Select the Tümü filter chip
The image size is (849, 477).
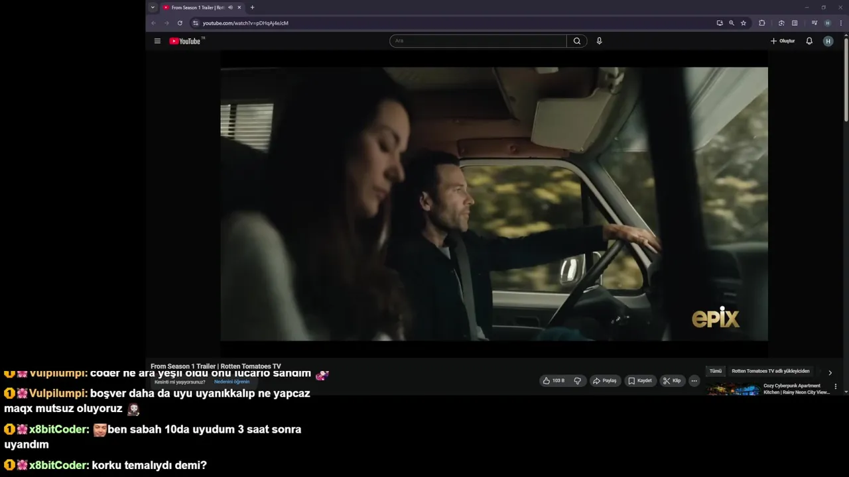pos(716,371)
